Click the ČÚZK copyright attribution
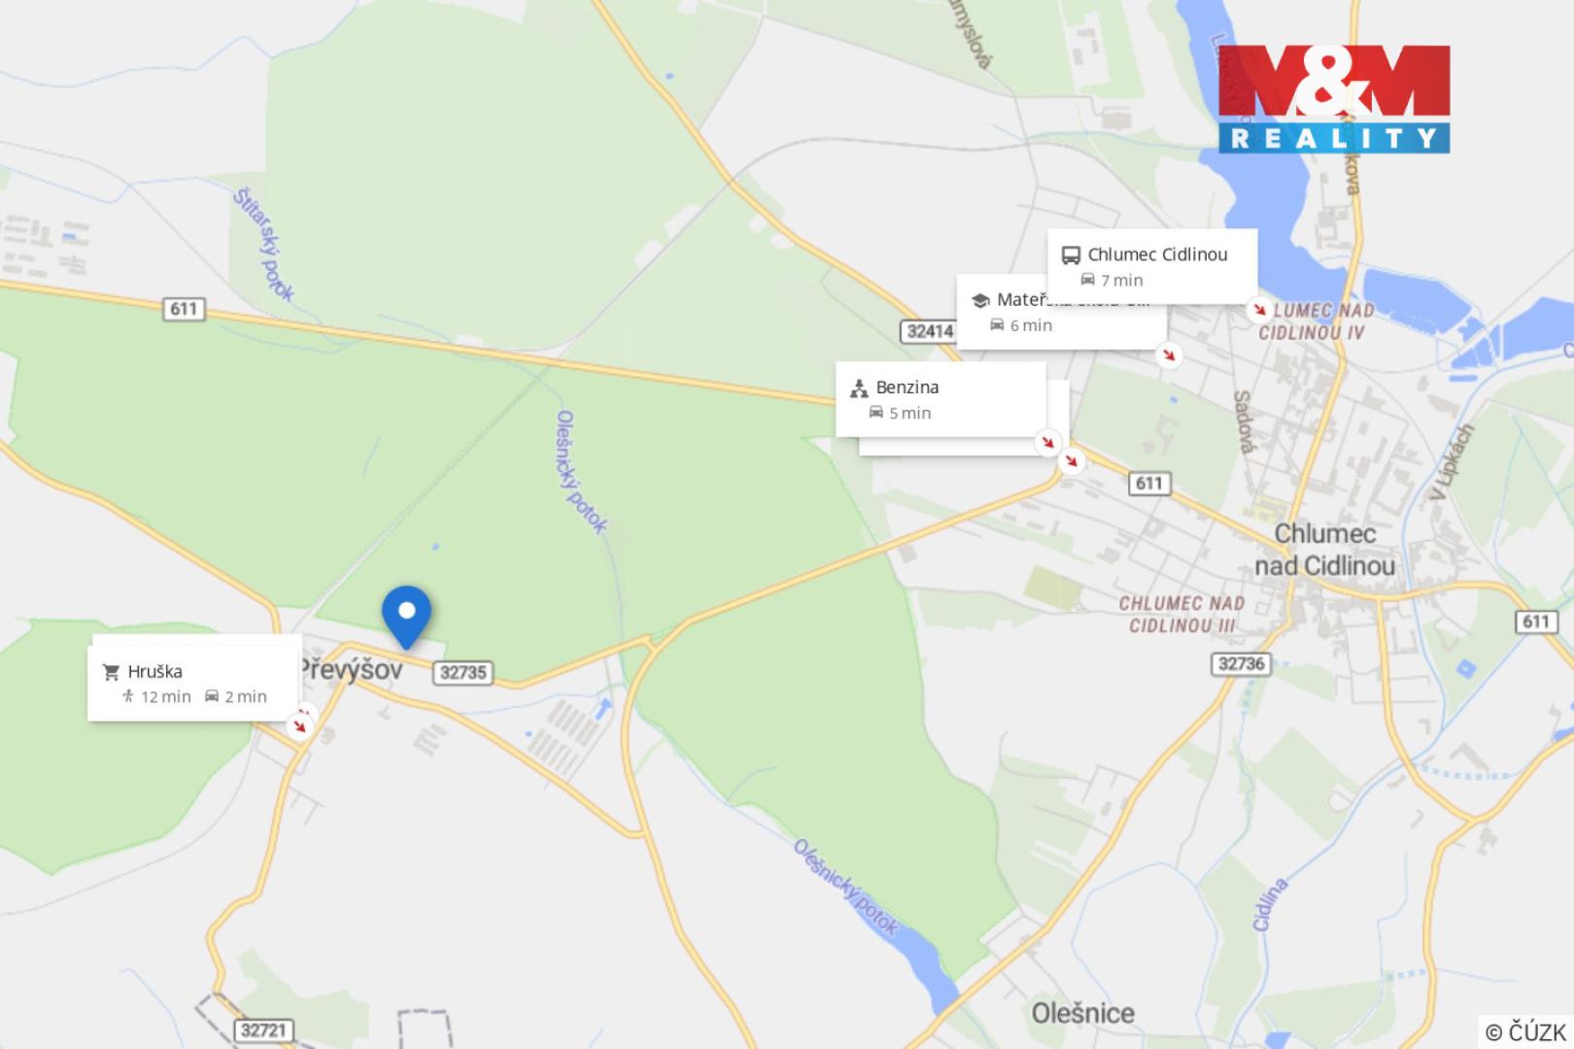The height and width of the screenshot is (1049, 1574). click(x=1525, y=1032)
